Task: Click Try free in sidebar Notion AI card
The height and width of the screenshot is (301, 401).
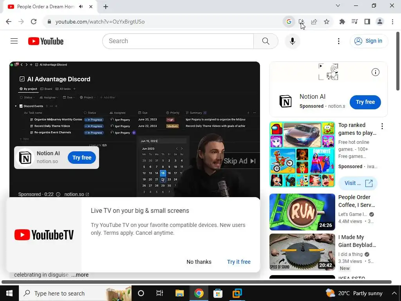Action: point(365,102)
